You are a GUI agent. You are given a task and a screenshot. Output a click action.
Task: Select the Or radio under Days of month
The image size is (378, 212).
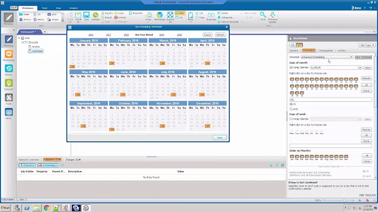(291, 104)
